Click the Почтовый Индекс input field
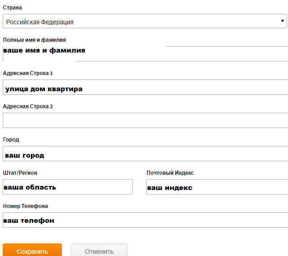Image resolution: width=288 pixels, height=256 pixels. (x=217, y=187)
